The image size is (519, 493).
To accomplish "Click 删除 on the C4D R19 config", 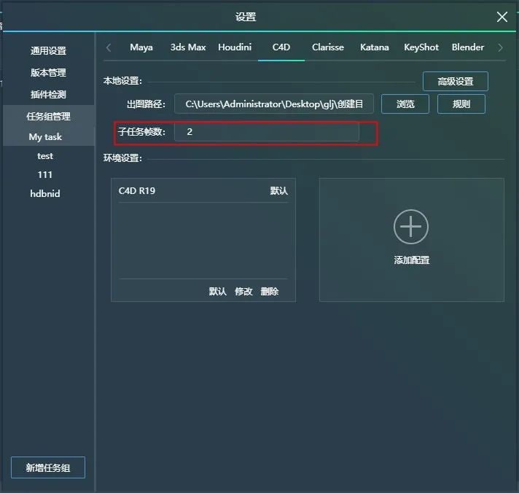I will coord(270,292).
